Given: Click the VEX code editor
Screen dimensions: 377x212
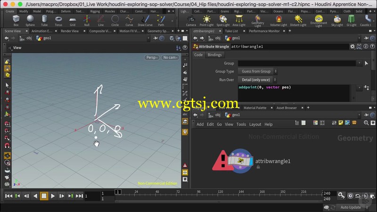Looking at the screenshot, I should (x=294, y=93).
